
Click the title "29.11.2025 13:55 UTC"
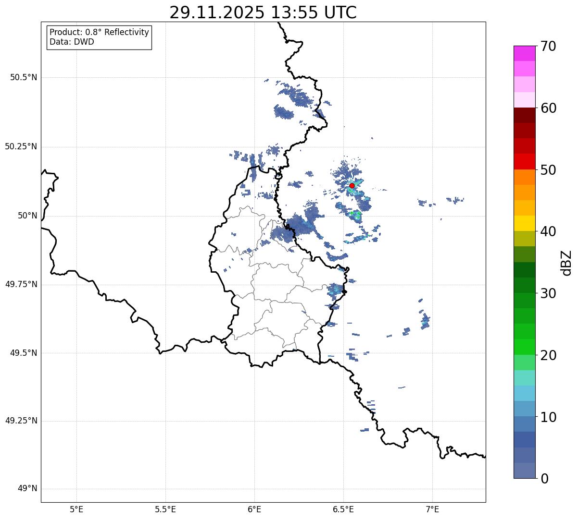click(263, 12)
